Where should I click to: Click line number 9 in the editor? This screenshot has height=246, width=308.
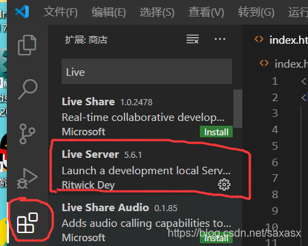click(x=275, y=210)
